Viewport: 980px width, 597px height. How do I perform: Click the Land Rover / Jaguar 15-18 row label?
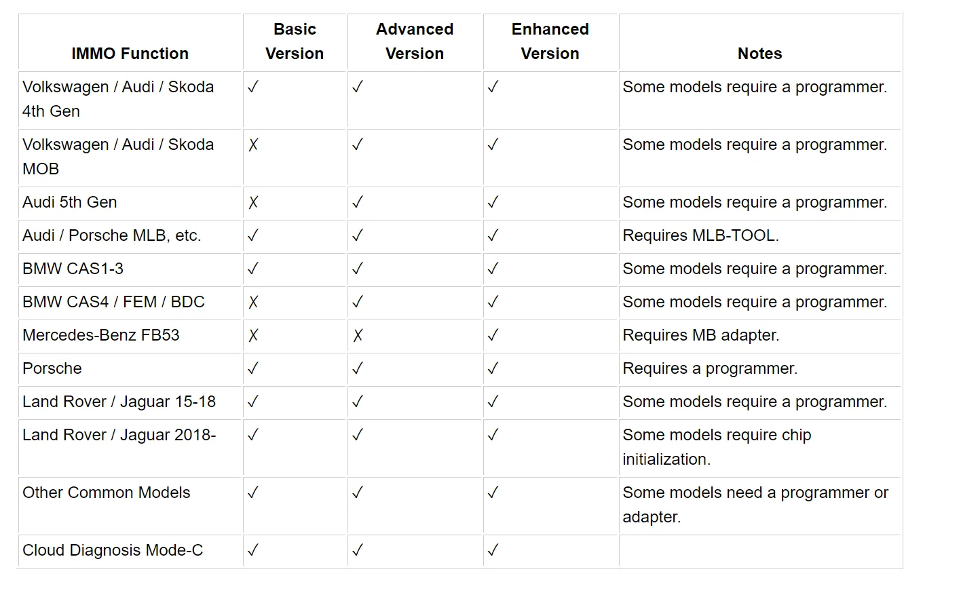click(x=119, y=402)
